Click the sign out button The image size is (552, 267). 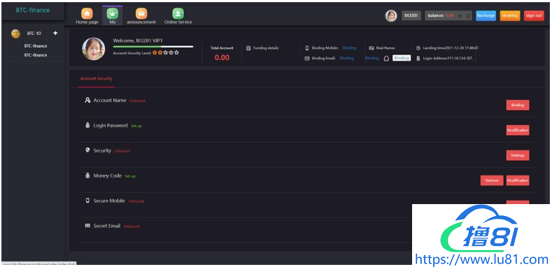pyautogui.click(x=534, y=15)
